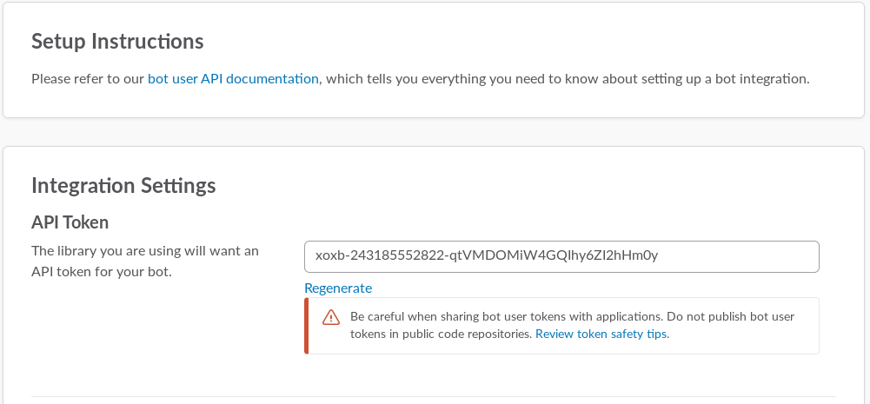870x404 pixels.
Task: Click the red warning triangle icon
Action: pyautogui.click(x=331, y=317)
